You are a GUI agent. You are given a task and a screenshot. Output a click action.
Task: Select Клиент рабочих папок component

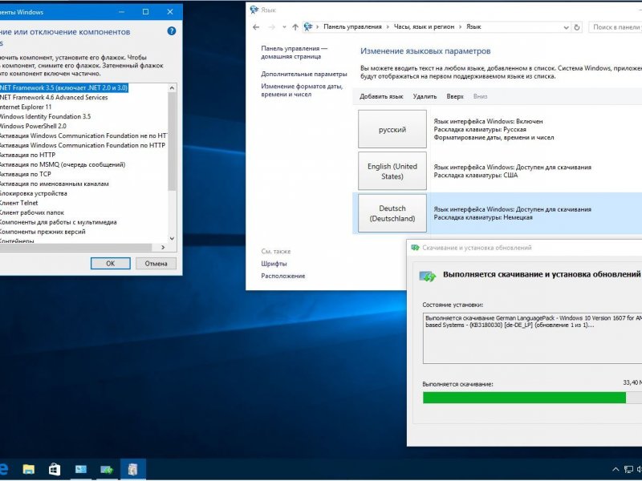pyautogui.click(x=32, y=212)
